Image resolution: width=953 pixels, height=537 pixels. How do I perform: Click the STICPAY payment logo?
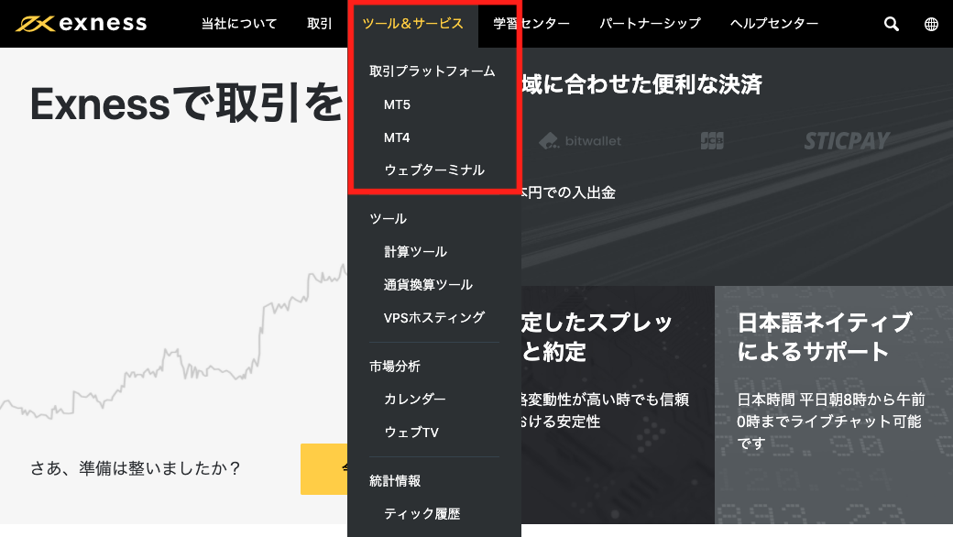click(847, 141)
